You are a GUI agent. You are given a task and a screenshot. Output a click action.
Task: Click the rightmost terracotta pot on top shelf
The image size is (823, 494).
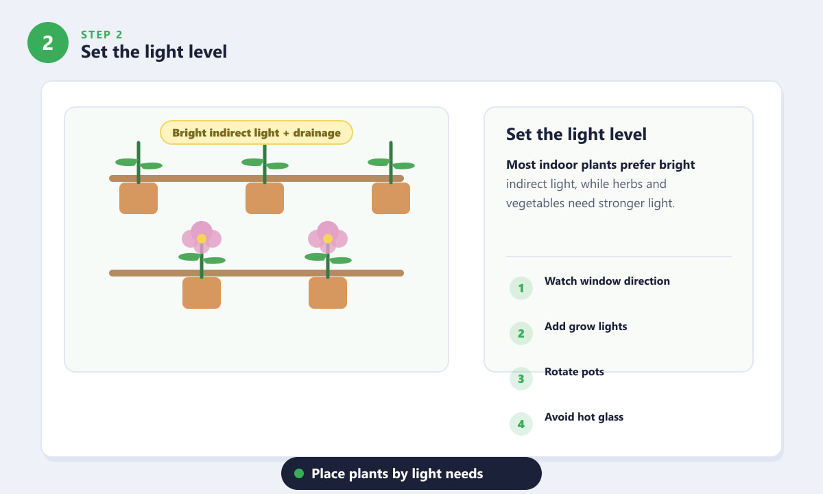391,198
